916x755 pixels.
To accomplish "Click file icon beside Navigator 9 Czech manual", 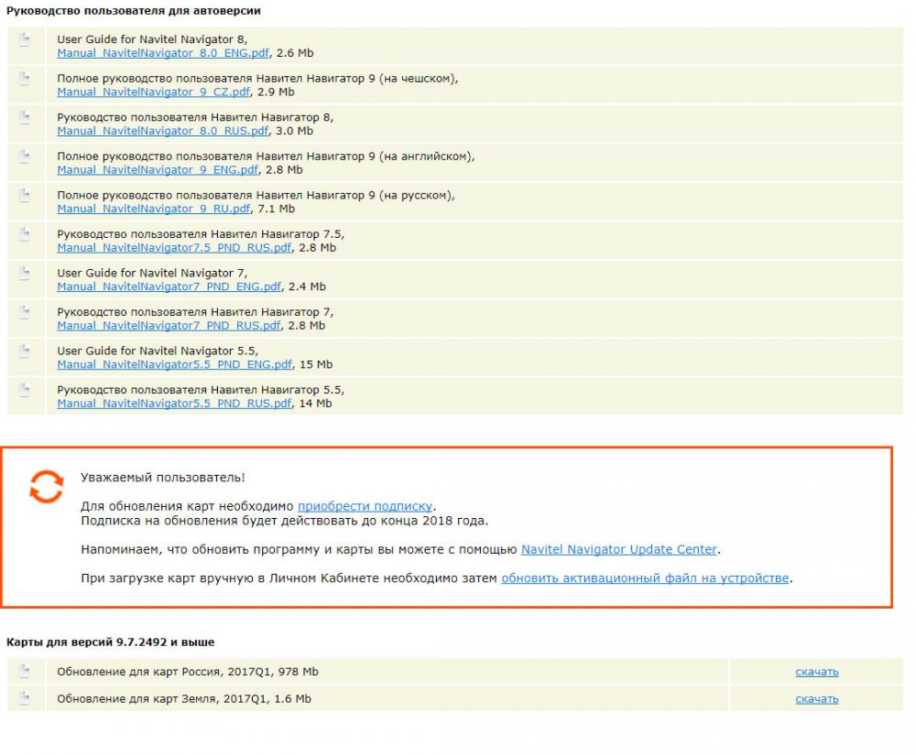I will coord(25,79).
